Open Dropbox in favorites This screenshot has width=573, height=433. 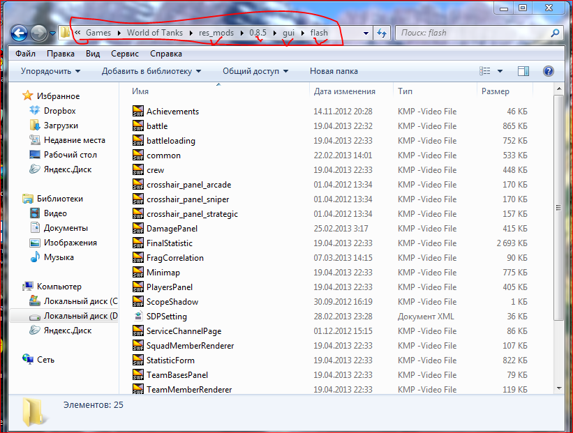point(59,111)
